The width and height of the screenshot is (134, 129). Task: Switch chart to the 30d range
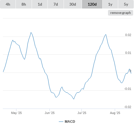(73, 4)
